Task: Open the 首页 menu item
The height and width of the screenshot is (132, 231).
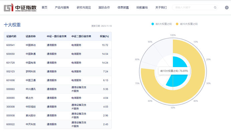Action: 44,7
